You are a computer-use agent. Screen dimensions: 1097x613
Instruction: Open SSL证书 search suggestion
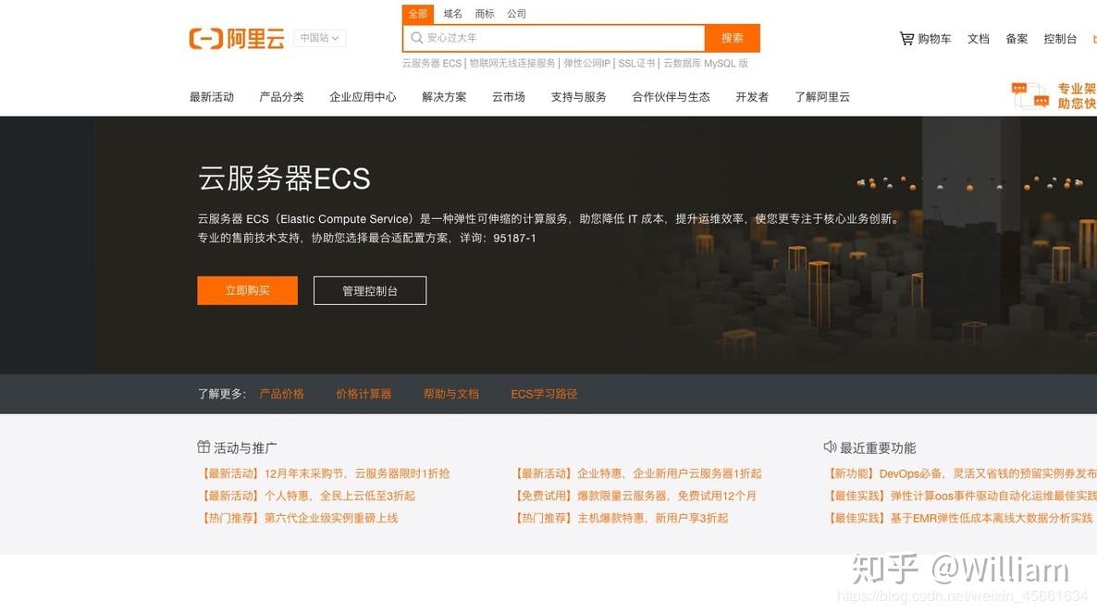636,63
